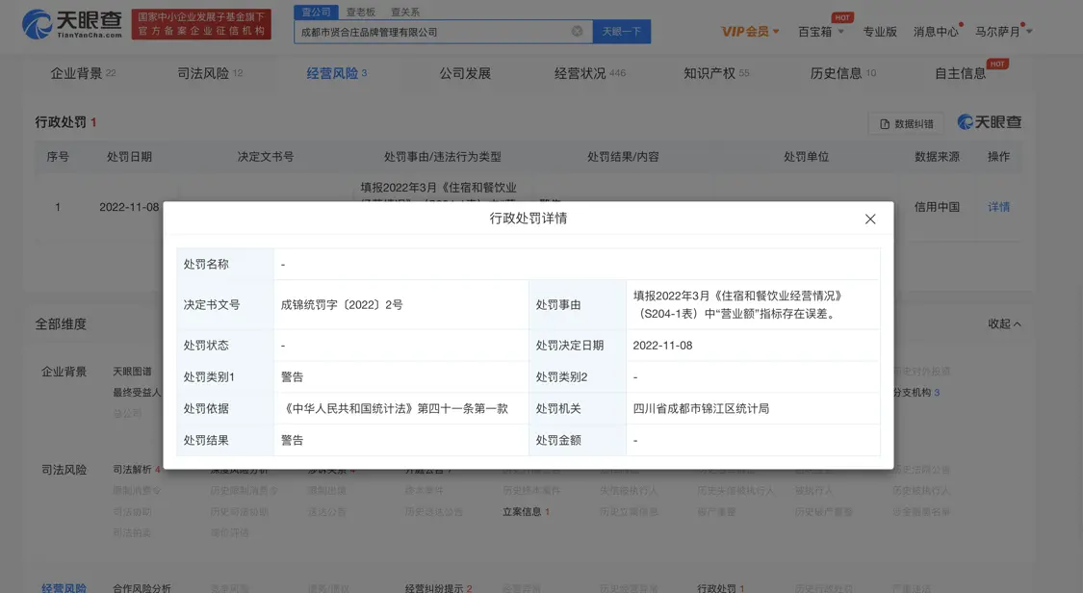The image size is (1083, 593).
Task: Switch to the 历史信息 tab
Action: pos(842,73)
